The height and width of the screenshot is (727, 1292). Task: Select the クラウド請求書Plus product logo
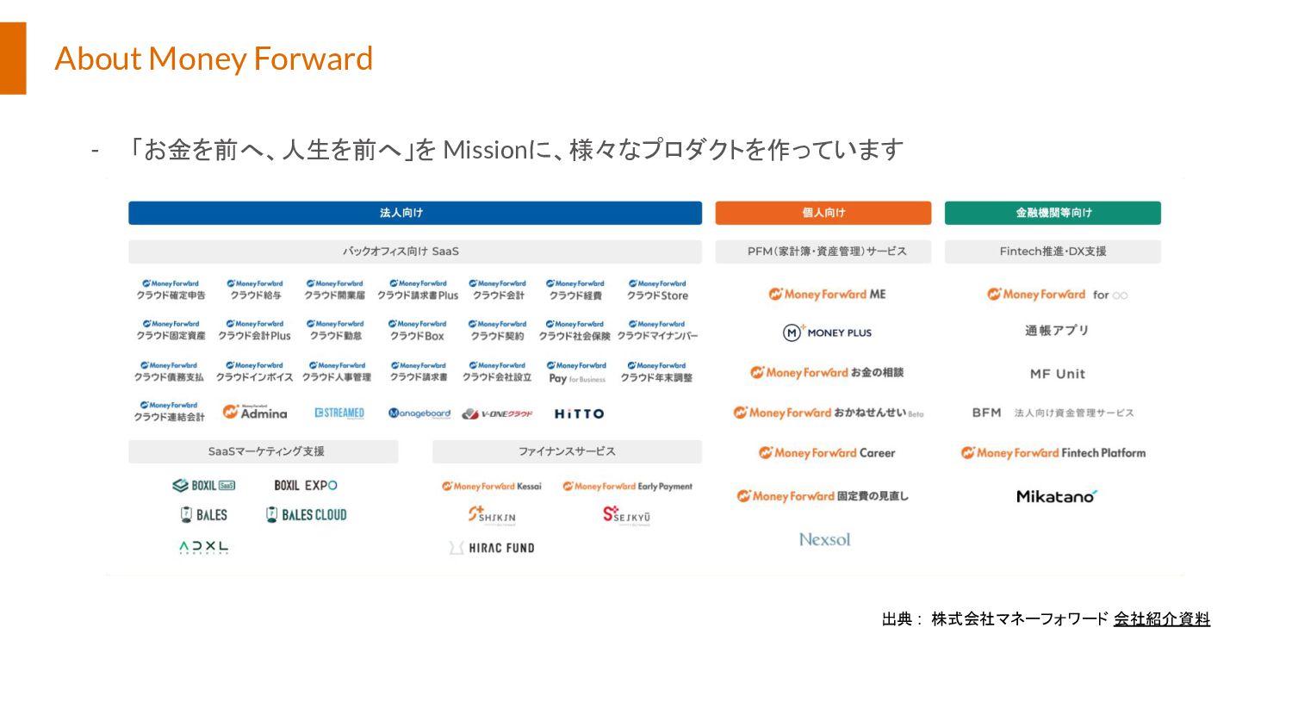(418, 289)
